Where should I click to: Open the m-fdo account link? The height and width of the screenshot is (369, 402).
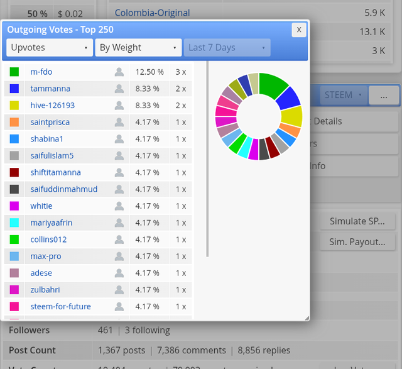[x=41, y=72]
